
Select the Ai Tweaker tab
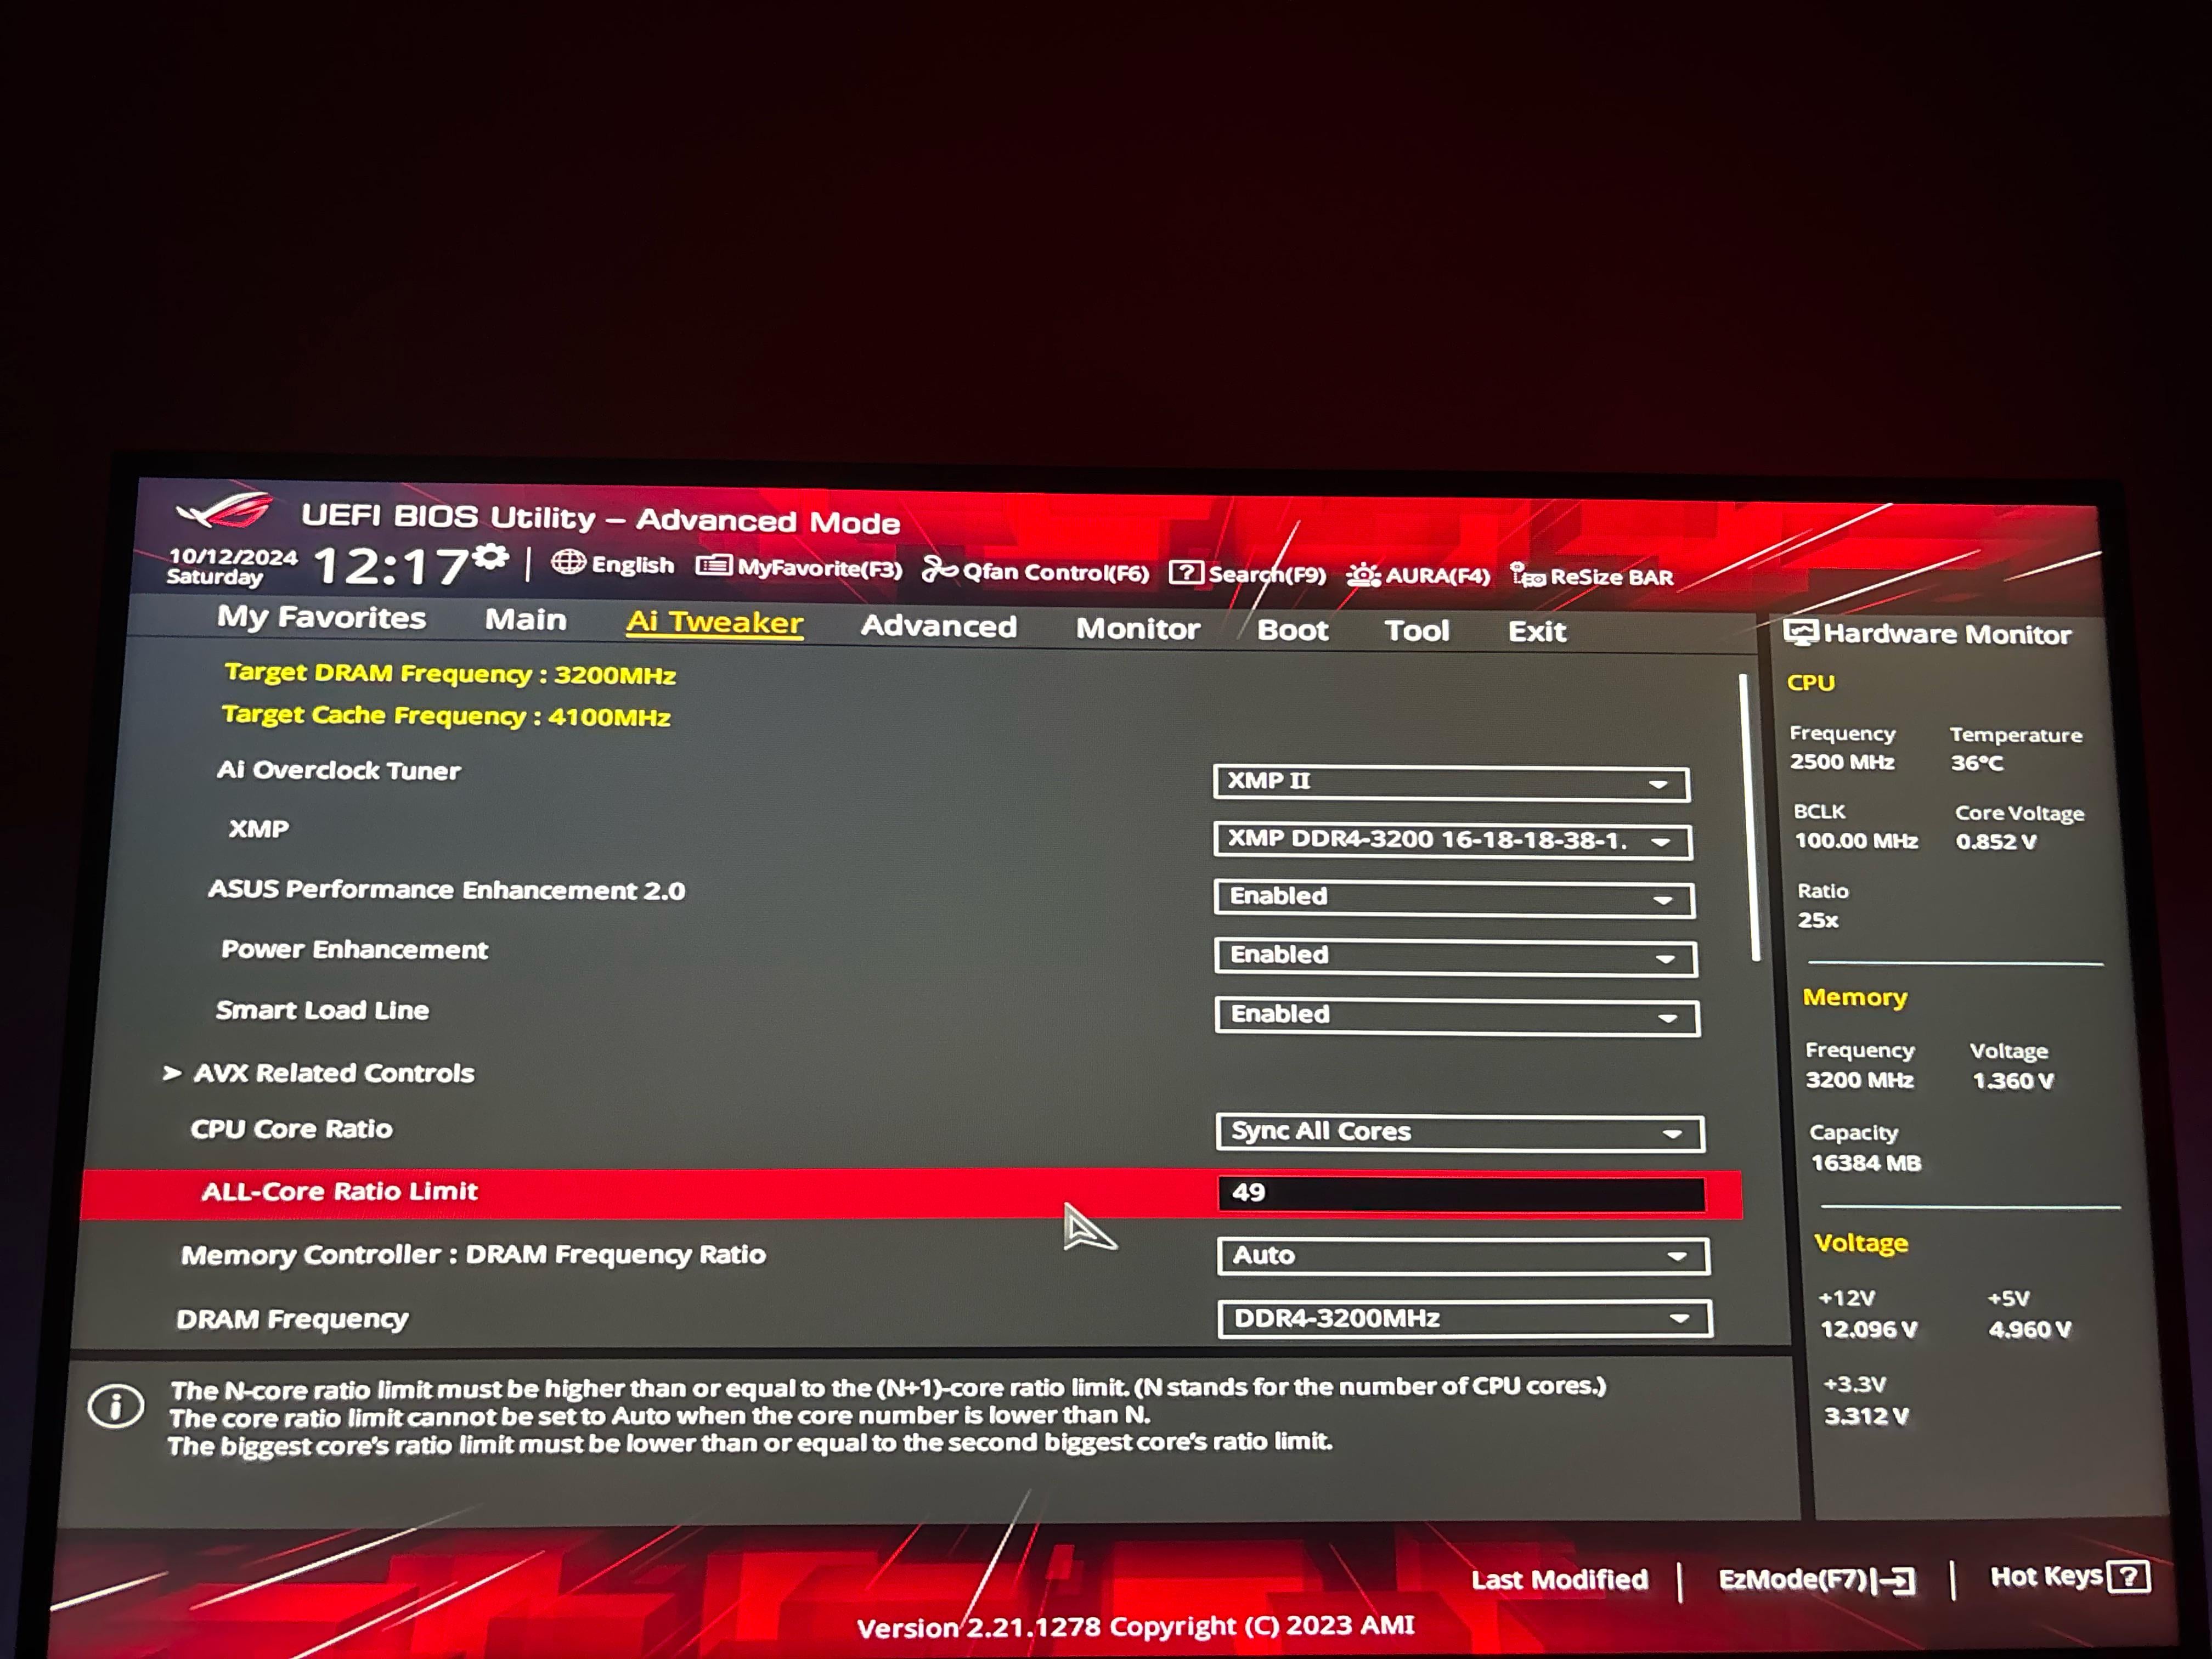pyautogui.click(x=714, y=622)
